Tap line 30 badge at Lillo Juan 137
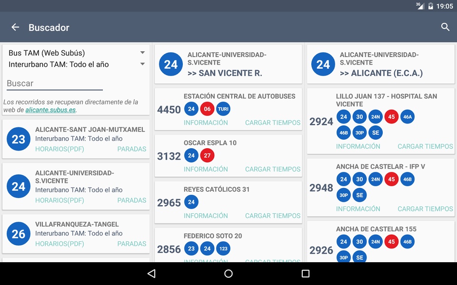This screenshot has height=285, width=457. coord(360,117)
